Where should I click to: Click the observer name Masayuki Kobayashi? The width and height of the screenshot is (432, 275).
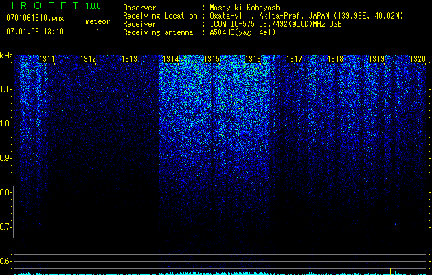point(247,8)
